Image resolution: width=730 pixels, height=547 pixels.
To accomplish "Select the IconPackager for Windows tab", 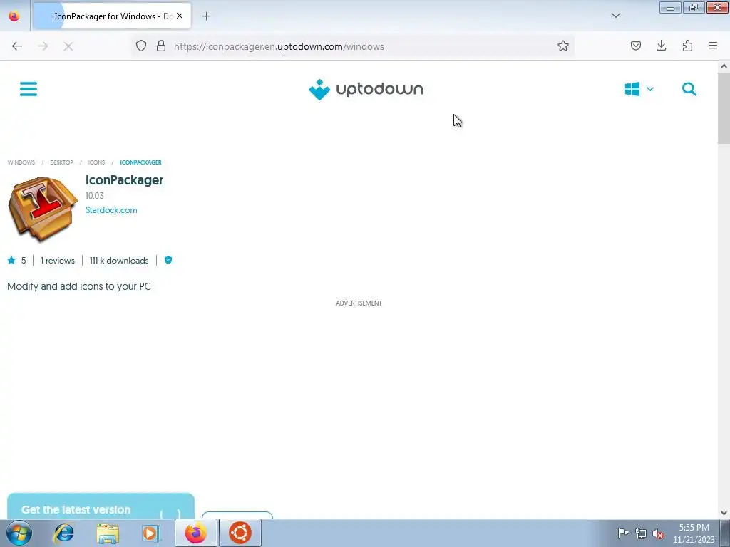I will pos(112,16).
